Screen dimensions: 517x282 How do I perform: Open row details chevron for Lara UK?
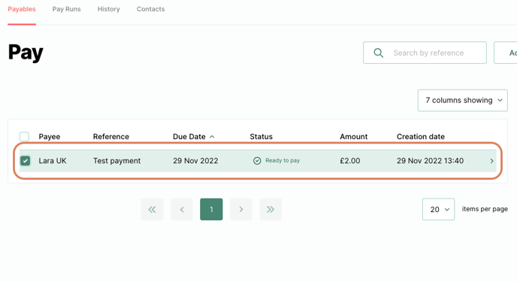click(491, 161)
